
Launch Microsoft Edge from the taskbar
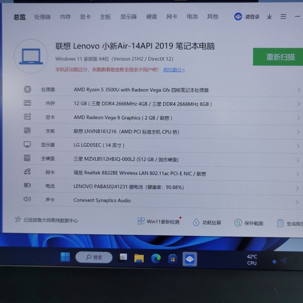[156, 258]
